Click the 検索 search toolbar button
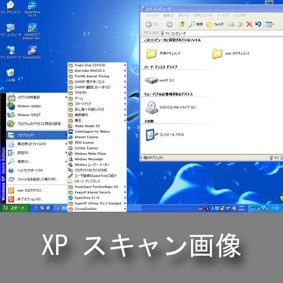This screenshot has width=283, height=283. click(x=196, y=24)
